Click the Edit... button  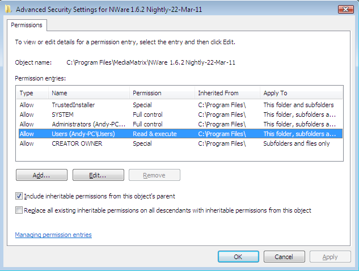[x=98, y=175]
